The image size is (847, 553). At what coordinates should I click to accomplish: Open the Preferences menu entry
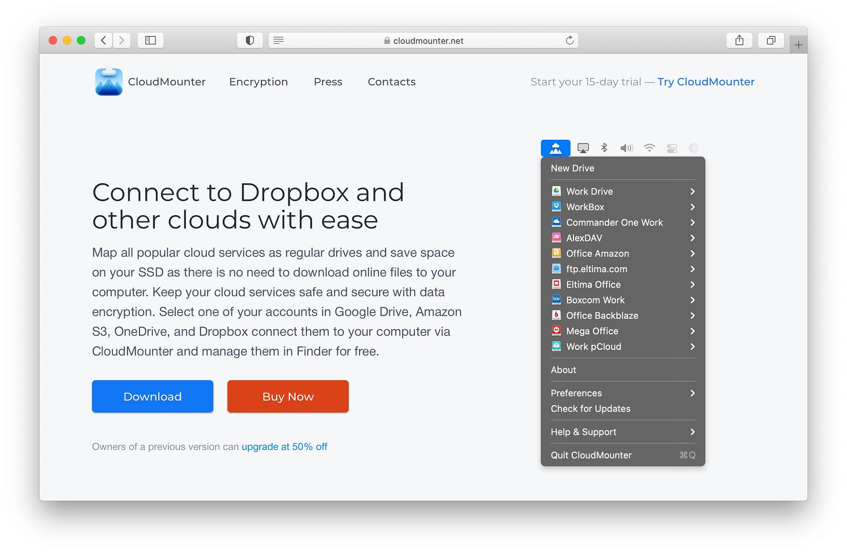point(623,393)
